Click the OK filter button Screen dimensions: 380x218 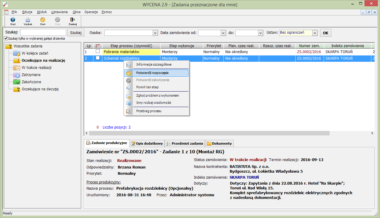tap(325, 33)
